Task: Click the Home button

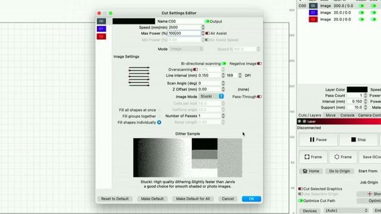Action: pos(311,171)
